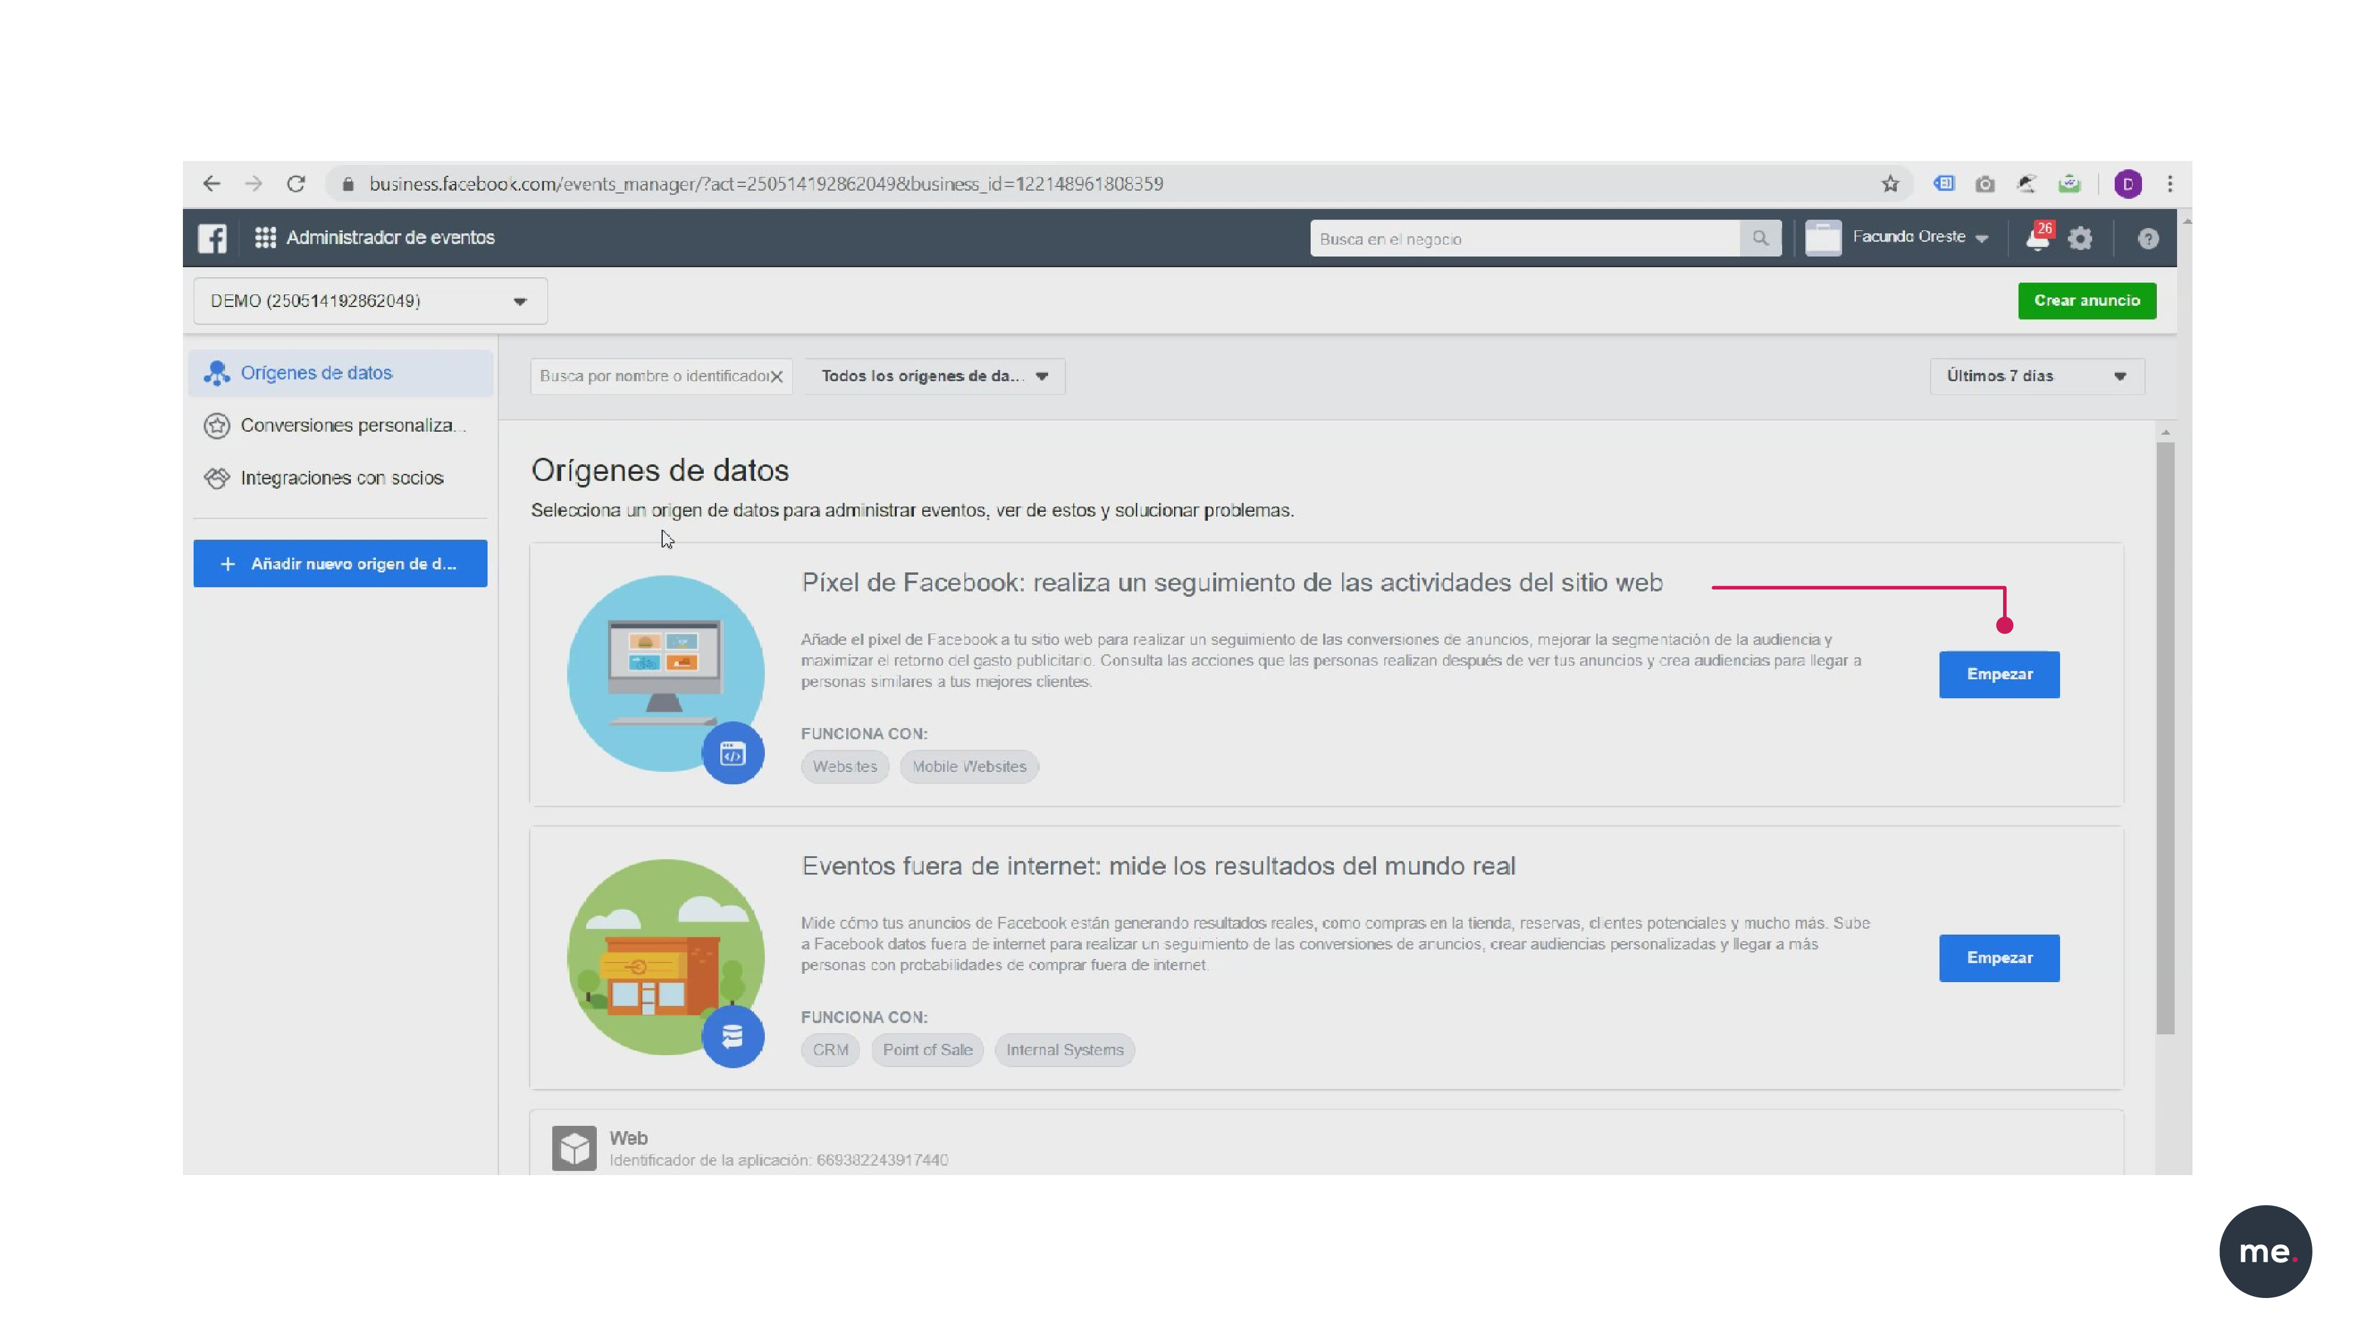The height and width of the screenshot is (1336, 2376).
Task: Open the help question mark icon
Action: click(x=2147, y=239)
